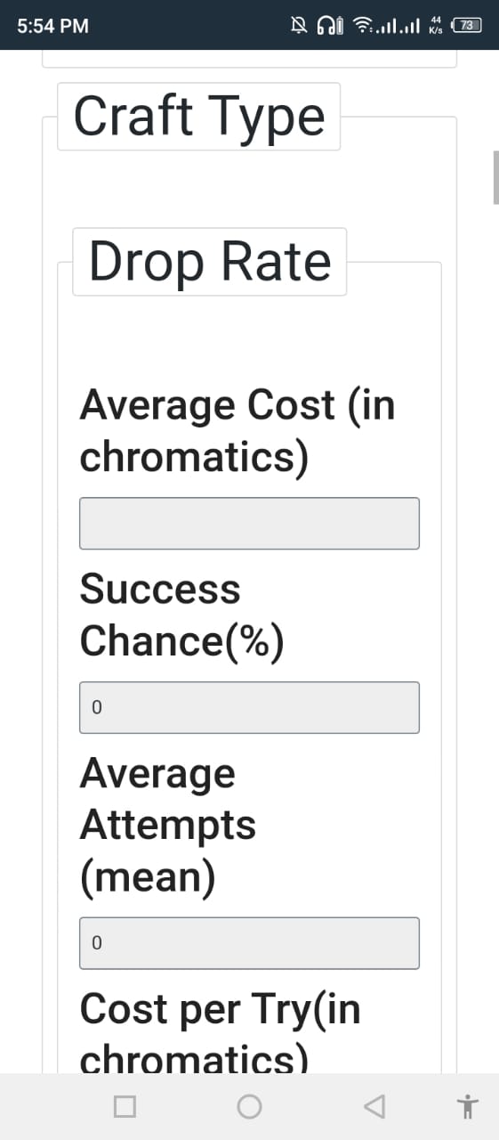This screenshot has width=499, height=1140.
Task: Tap the Android back navigation triangle
Action: (375, 1106)
